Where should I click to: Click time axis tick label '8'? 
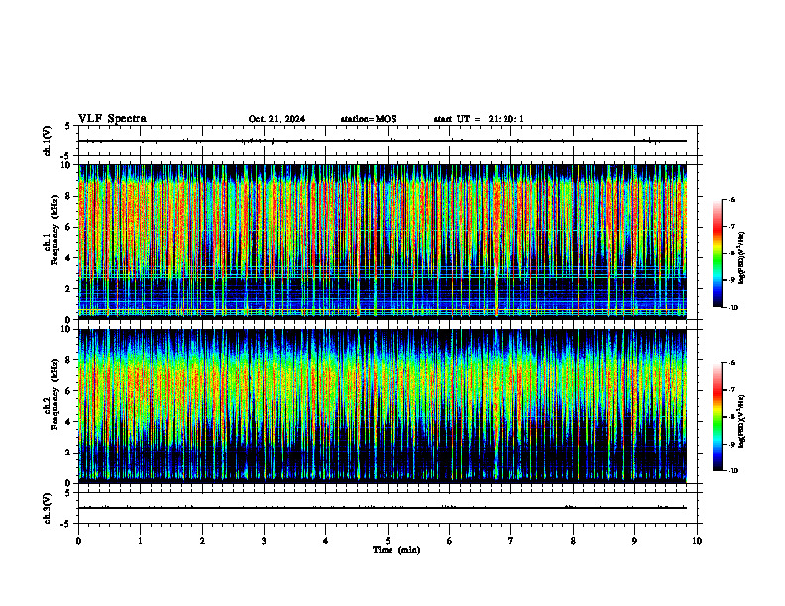click(x=573, y=541)
